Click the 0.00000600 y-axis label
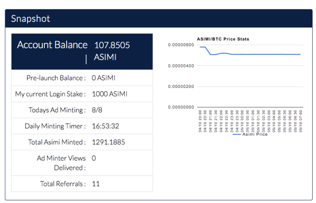This screenshot has height=203, width=316. coord(181,45)
